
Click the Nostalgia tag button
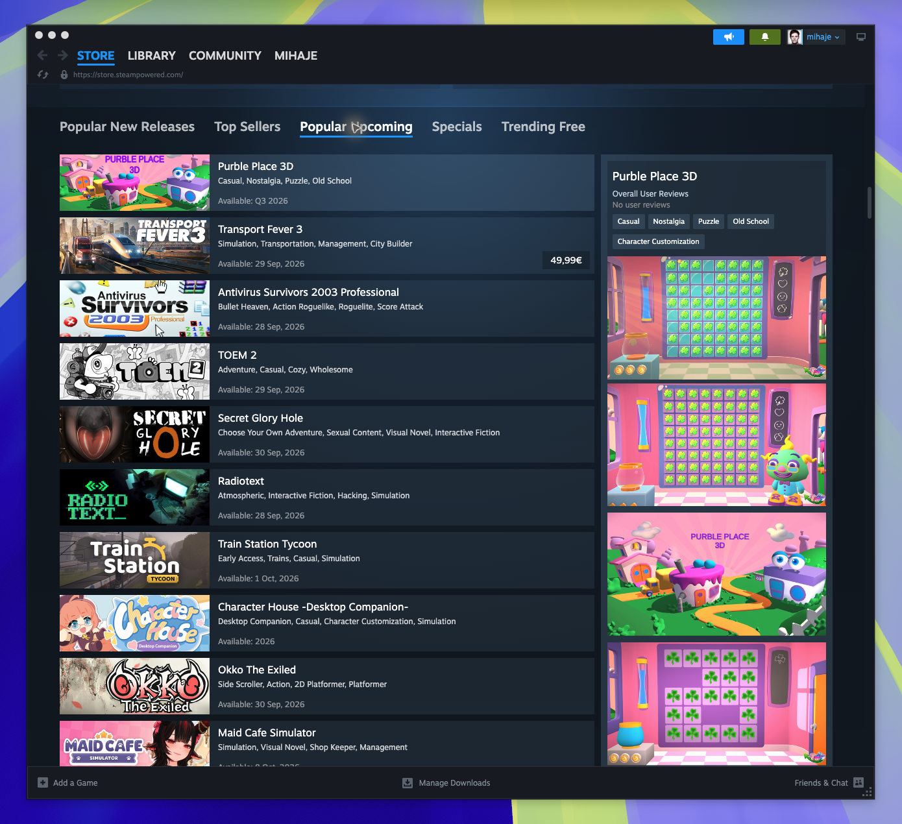coord(668,221)
